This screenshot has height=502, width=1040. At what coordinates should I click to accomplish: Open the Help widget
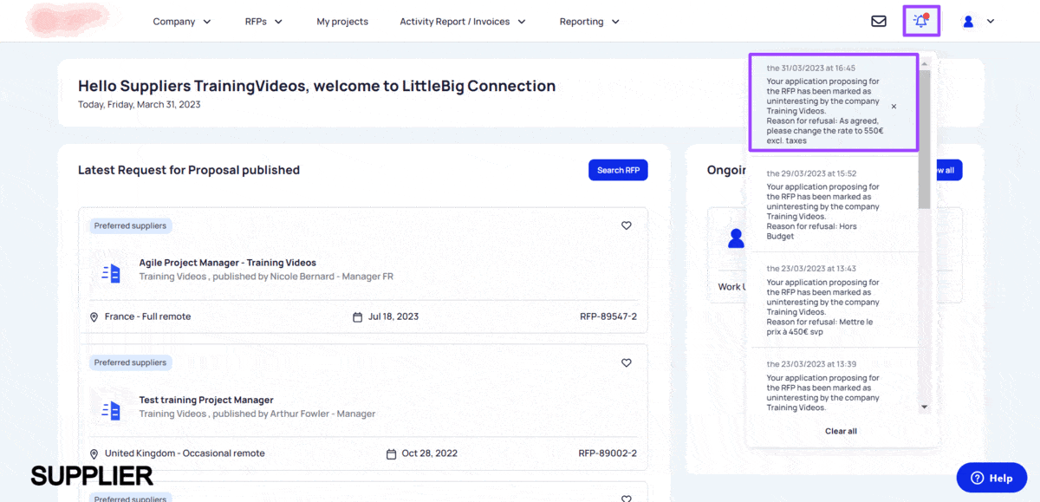tap(991, 478)
